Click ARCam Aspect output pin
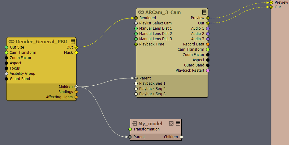289x145 pixels. pos(208,60)
